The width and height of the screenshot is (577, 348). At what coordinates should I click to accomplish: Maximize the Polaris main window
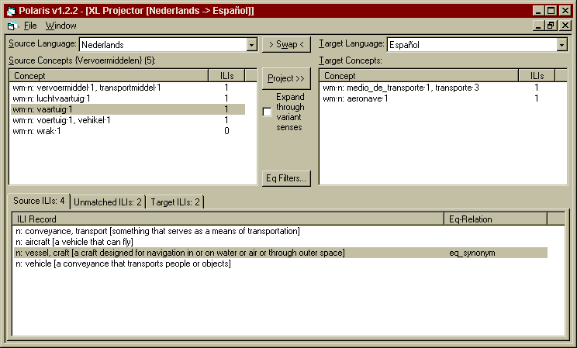pos(551,11)
